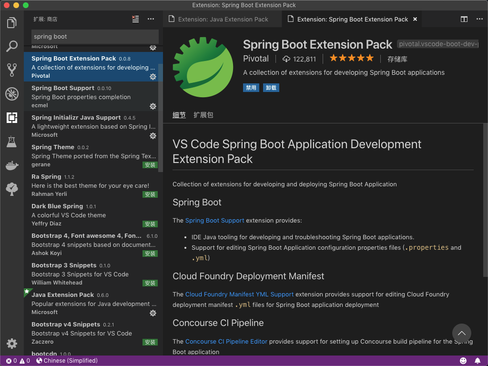The image size is (488, 366).
Task: Open the Source Control view
Action: (x=12, y=70)
